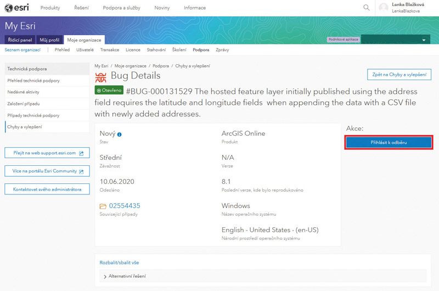Go to the Zprávy subtab
The image size is (439, 291).
(x=222, y=50)
